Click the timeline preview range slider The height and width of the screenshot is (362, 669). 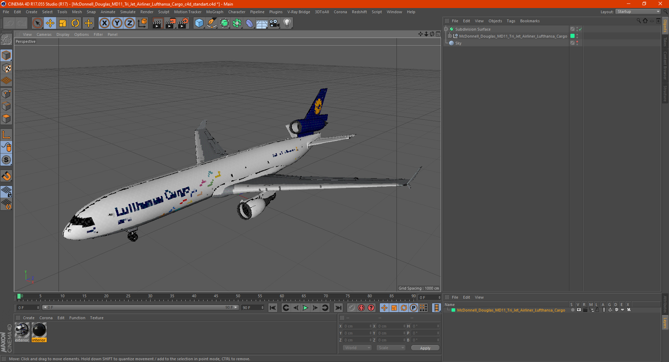click(x=140, y=308)
